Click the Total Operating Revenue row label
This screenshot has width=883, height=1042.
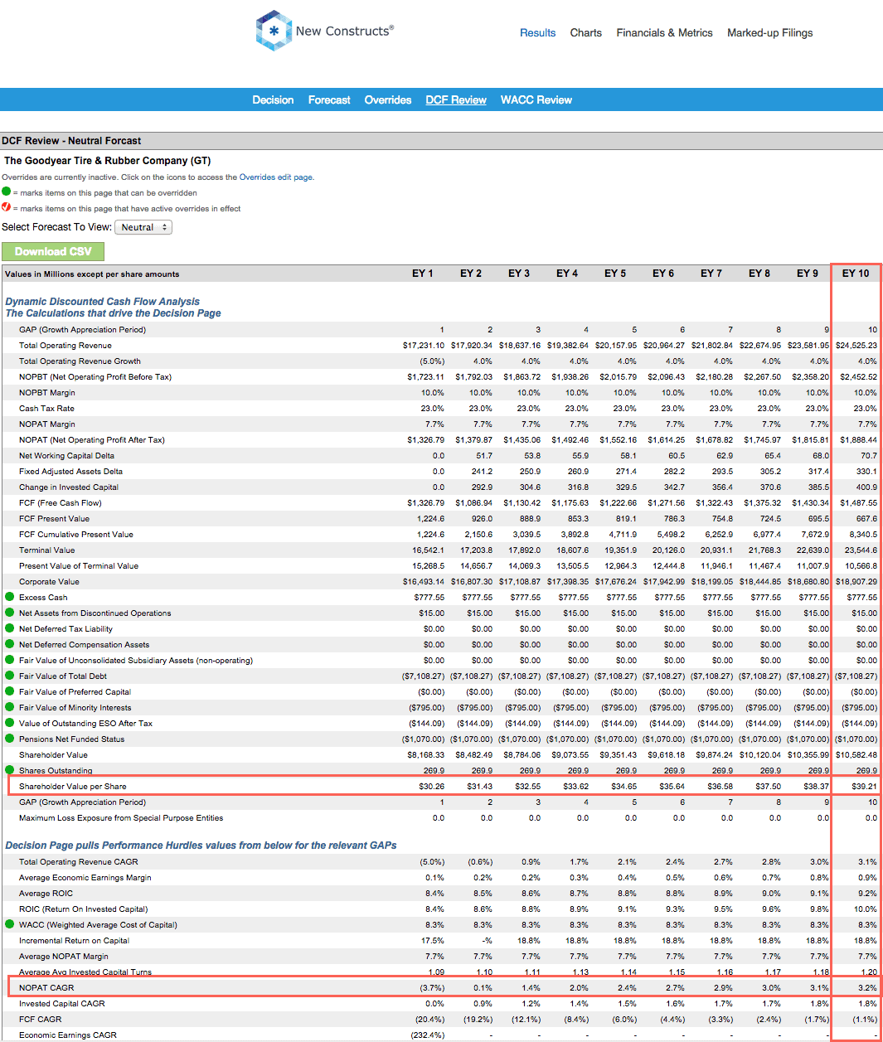pyautogui.click(x=65, y=346)
